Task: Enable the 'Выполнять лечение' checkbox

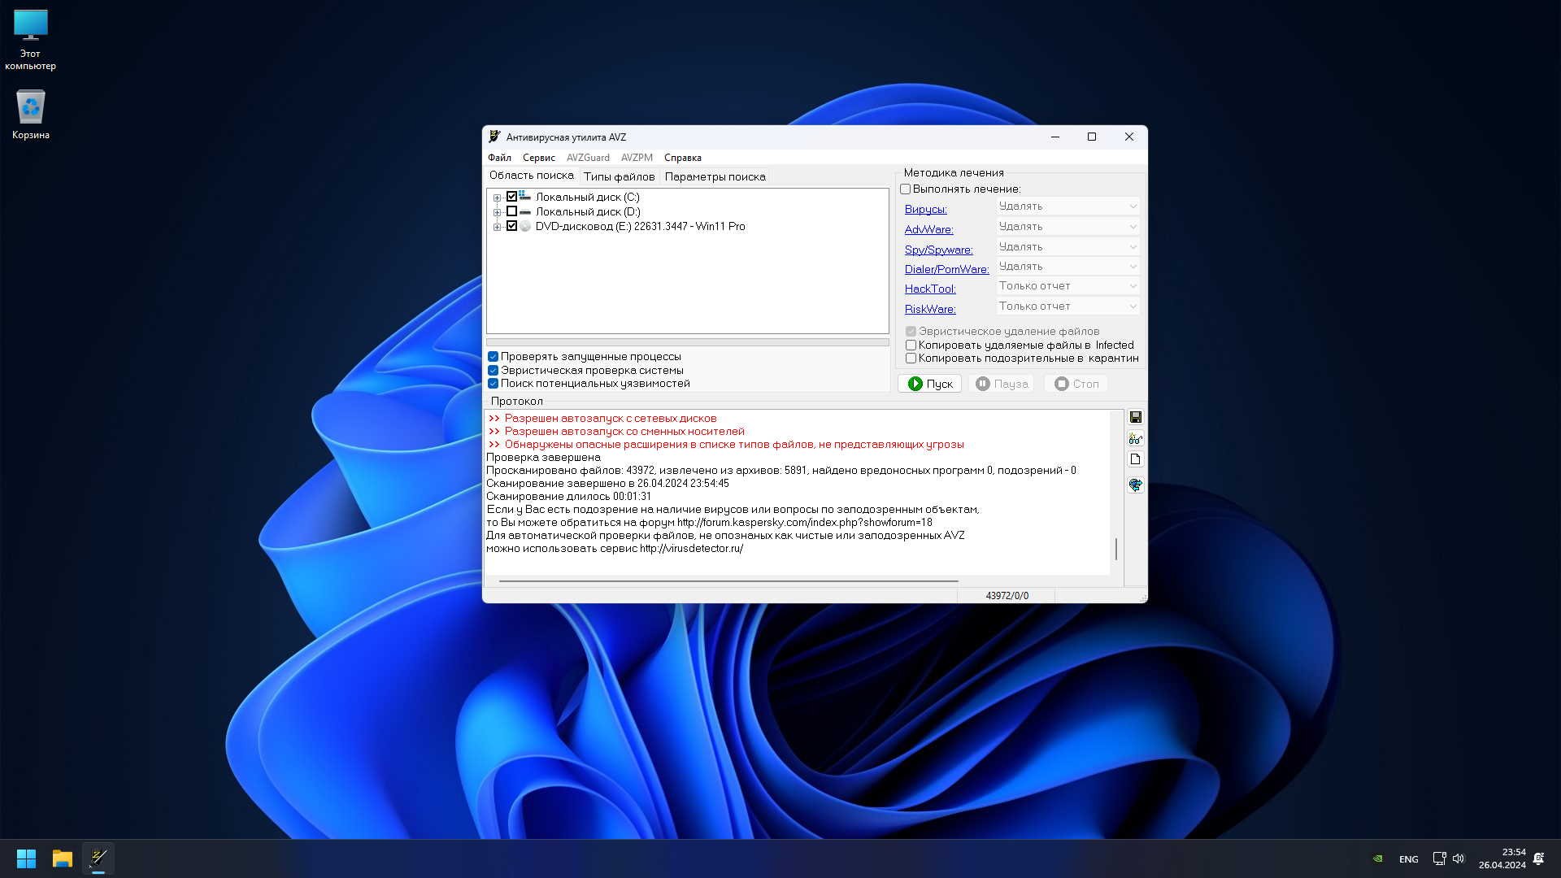Action: tap(905, 189)
